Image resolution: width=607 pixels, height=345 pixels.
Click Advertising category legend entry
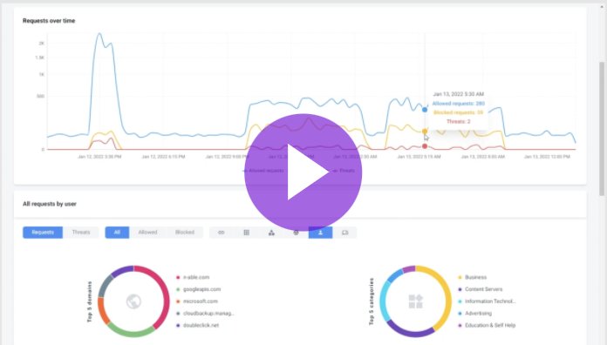(x=474, y=314)
